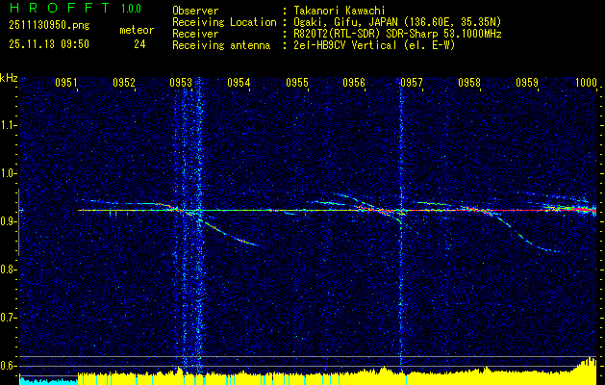Click the descending echo trail near 0959
The height and width of the screenshot is (385, 605).
click(x=527, y=234)
